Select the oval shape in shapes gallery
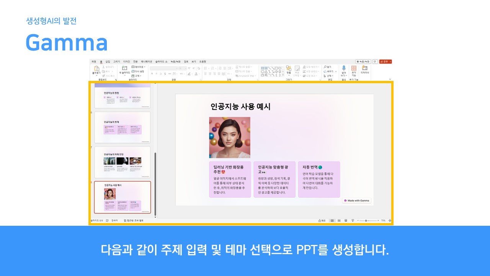The height and width of the screenshot is (276, 490). click(x=280, y=68)
